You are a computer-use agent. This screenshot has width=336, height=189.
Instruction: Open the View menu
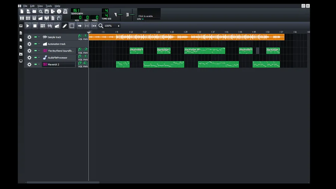(x=40, y=6)
